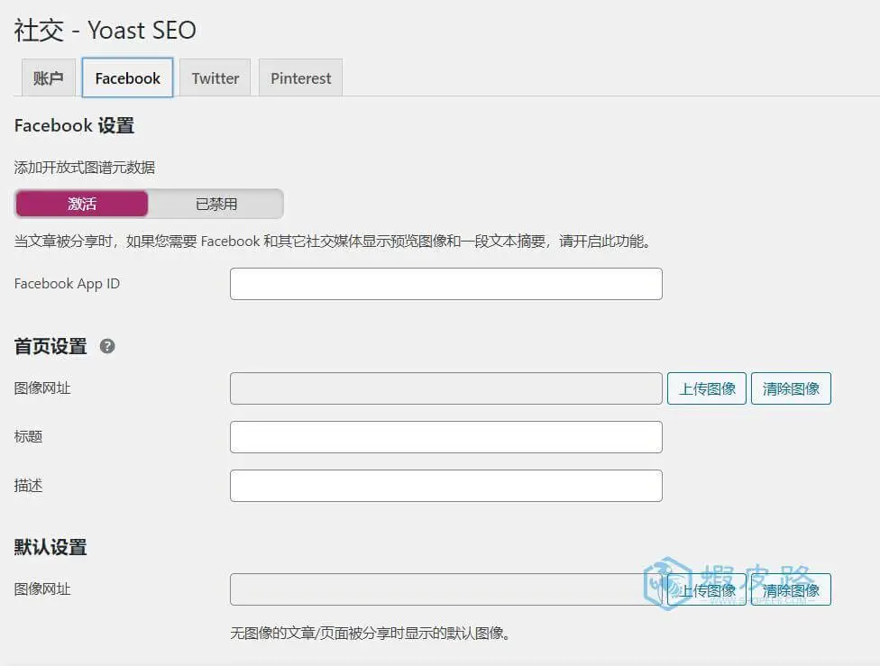Click the 图像网址 field under 默认设置
This screenshot has width=880, height=666.
pos(446,589)
